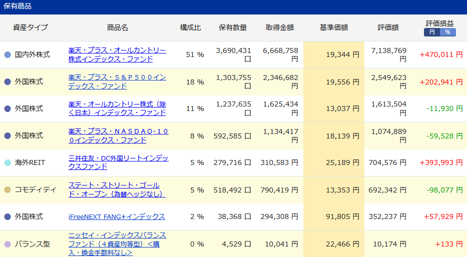
Task: Click the バランス型 asset type label
Action: point(32,244)
